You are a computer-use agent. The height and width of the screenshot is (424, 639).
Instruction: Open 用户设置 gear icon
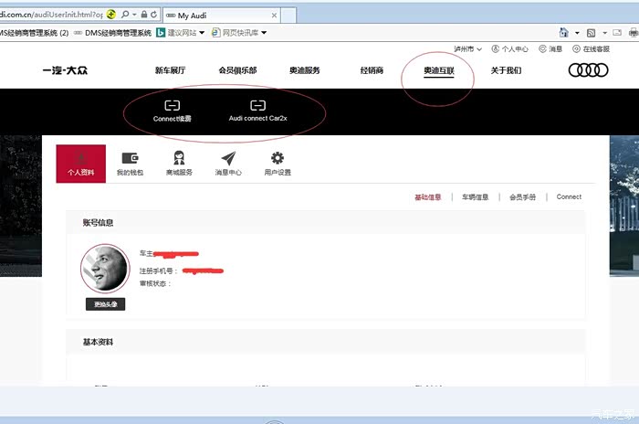278,158
